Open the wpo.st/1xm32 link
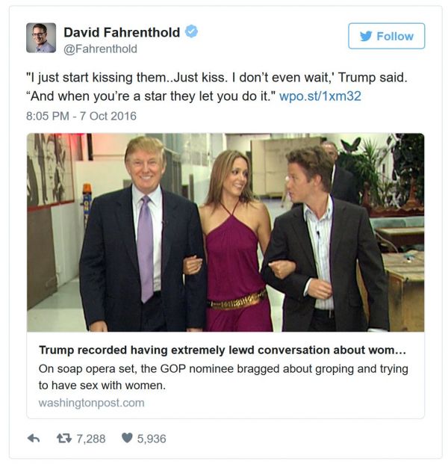This screenshot has width=448, height=464. (320, 96)
